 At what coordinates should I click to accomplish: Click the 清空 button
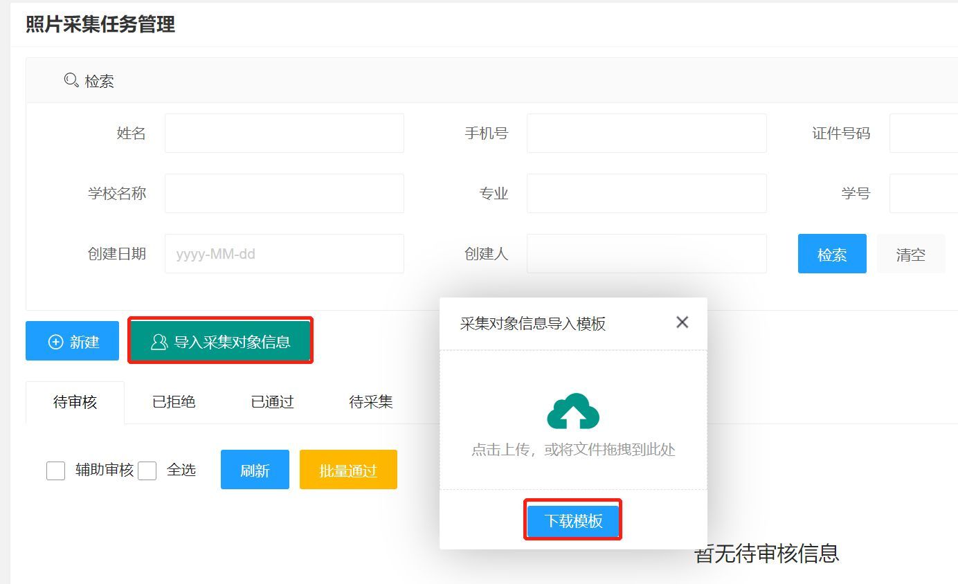pos(911,254)
